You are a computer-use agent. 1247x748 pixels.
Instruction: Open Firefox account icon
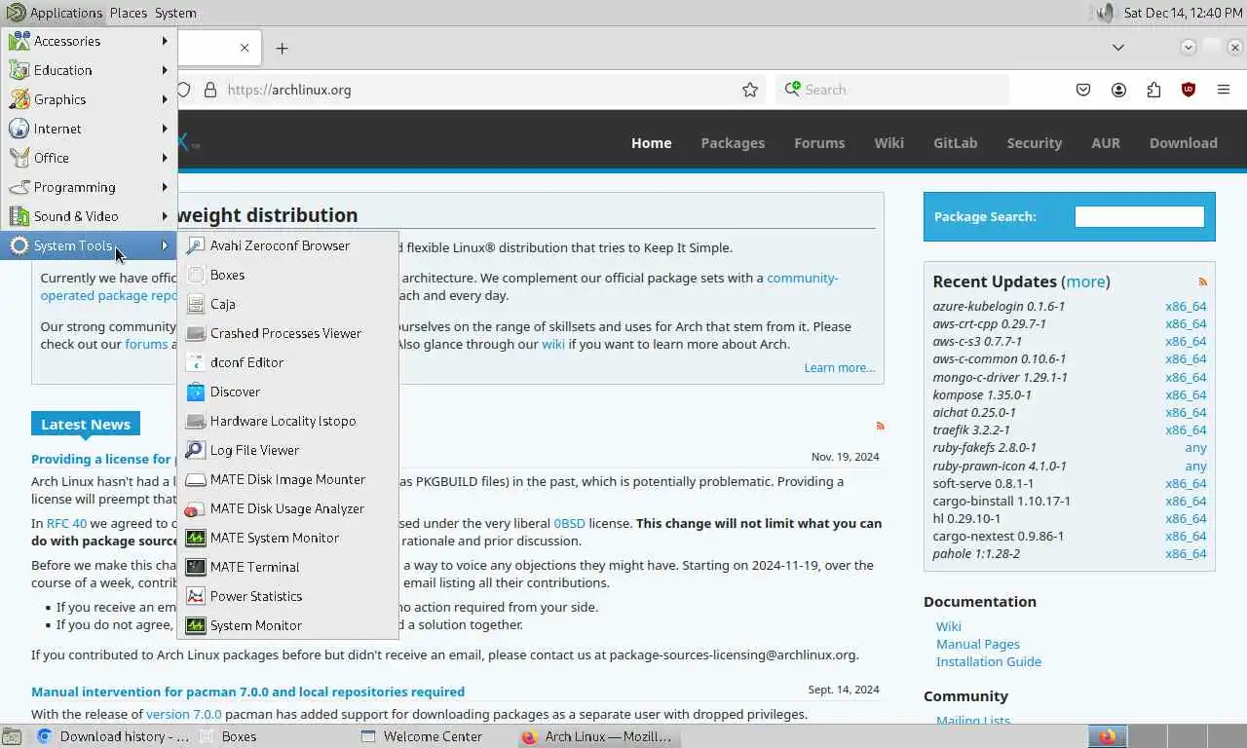pos(1118,90)
